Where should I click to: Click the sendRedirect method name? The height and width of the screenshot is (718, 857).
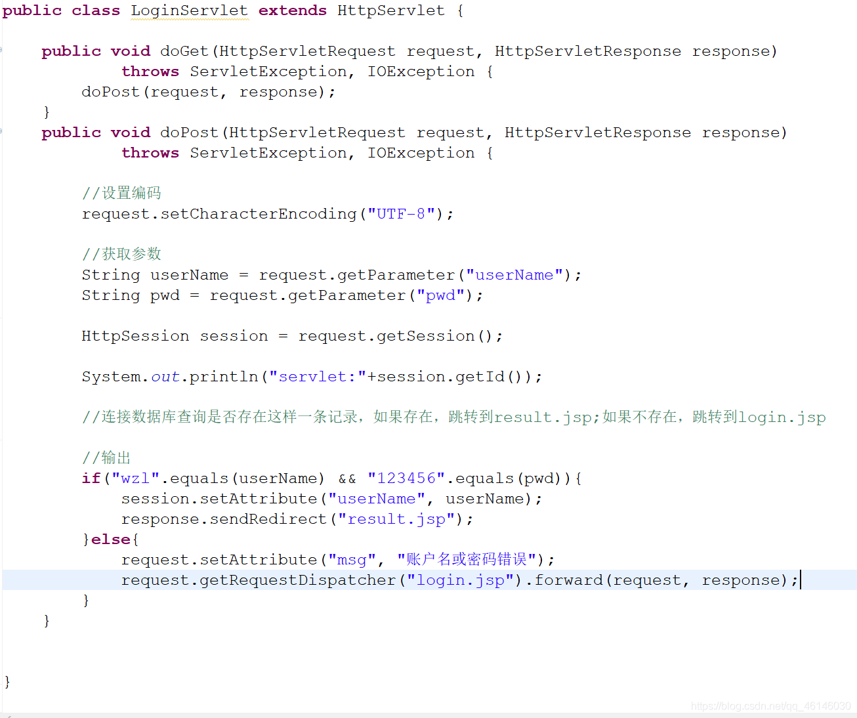(268, 519)
